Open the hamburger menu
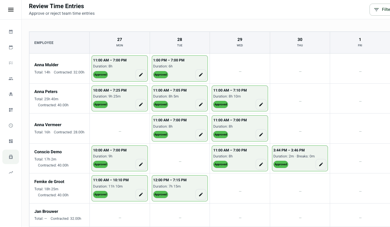Image resolution: width=390 pixels, height=227 pixels. click(11, 10)
